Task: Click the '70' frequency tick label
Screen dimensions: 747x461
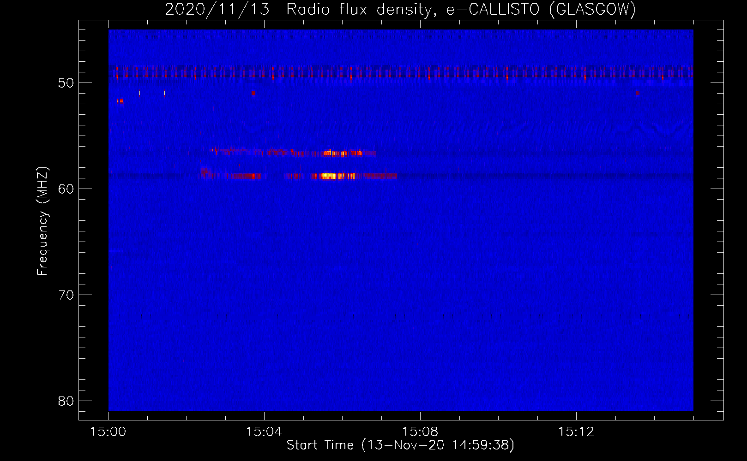Action: point(66,295)
